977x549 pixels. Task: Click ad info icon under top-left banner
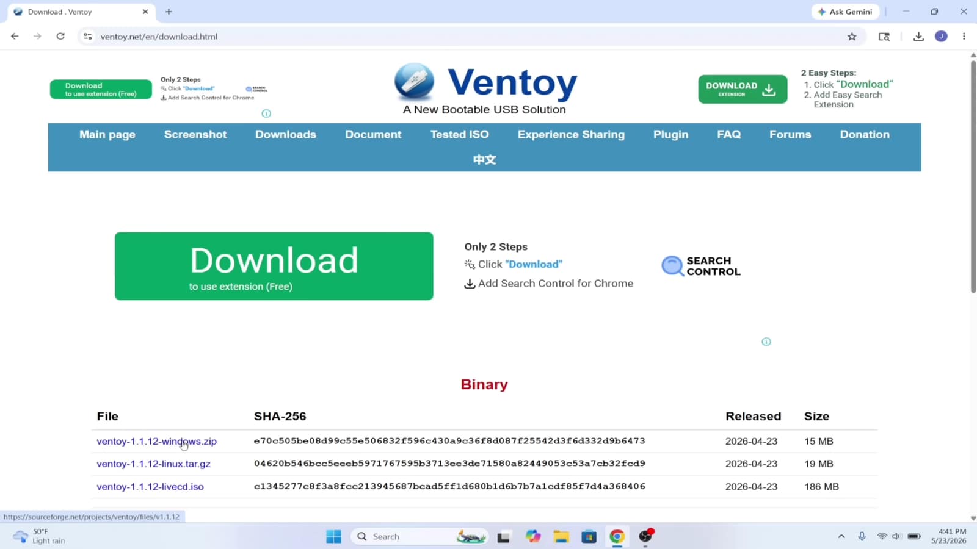pos(266,113)
